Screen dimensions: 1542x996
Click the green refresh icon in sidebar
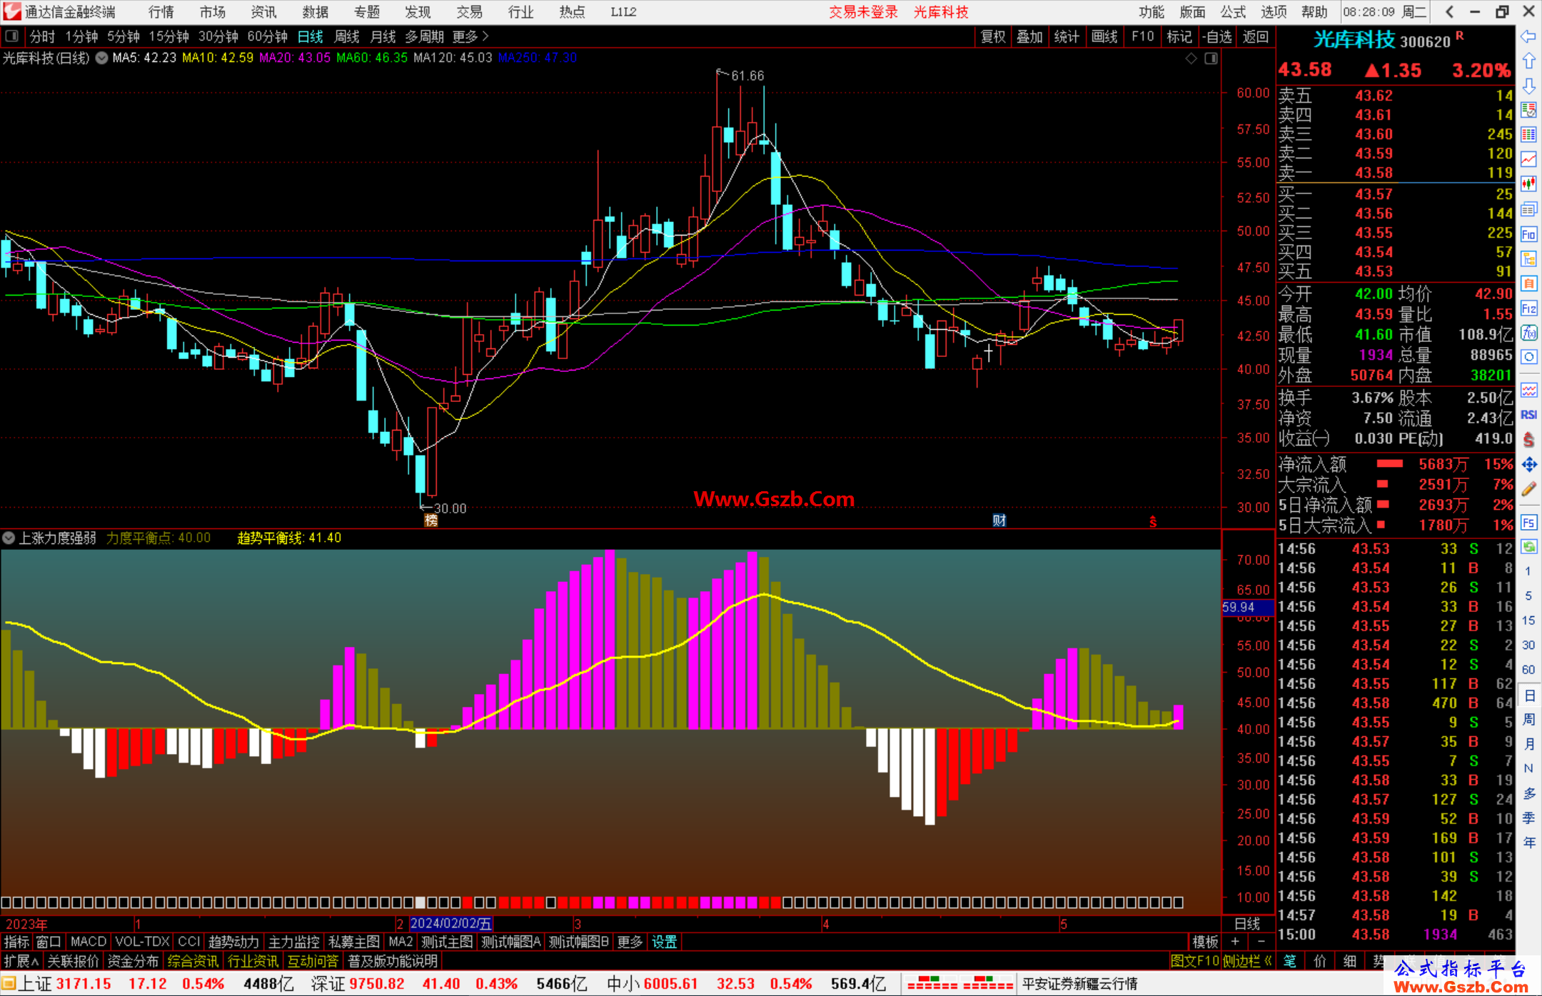click(1528, 547)
